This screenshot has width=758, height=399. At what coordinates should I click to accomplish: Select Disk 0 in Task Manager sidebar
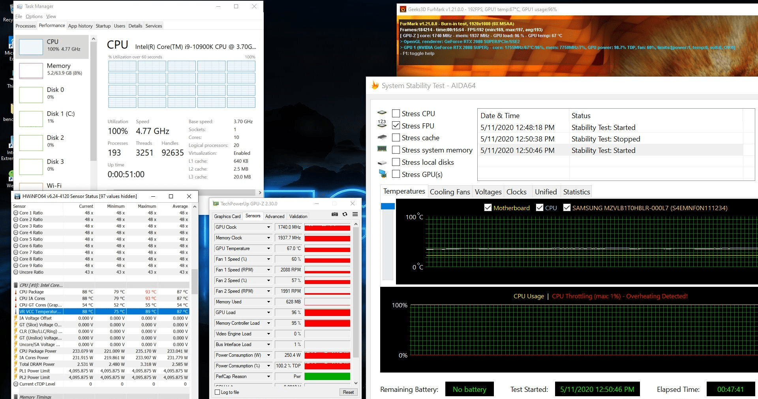point(52,94)
